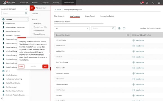Open the Dashboard menu

click(x=24, y=3)
